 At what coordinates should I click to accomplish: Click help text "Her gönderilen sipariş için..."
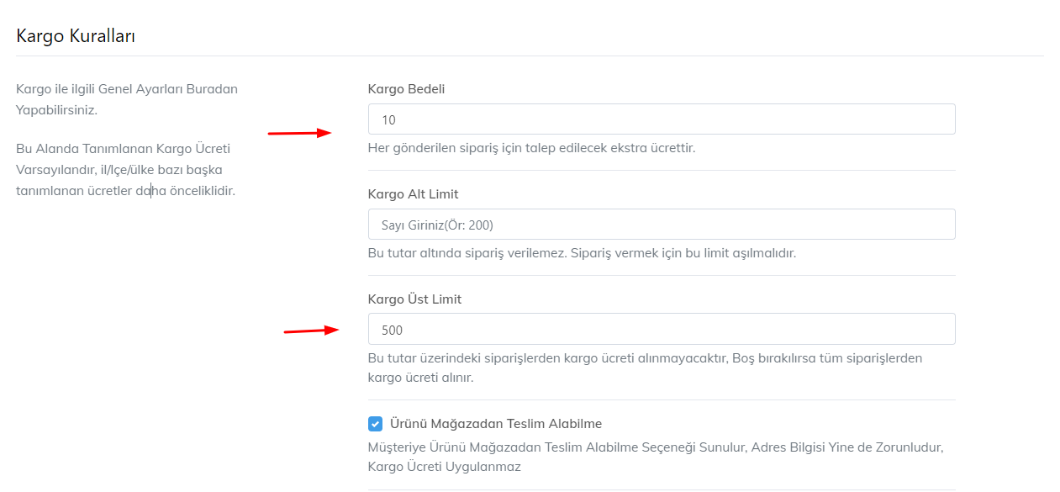(x=531, y=148)
